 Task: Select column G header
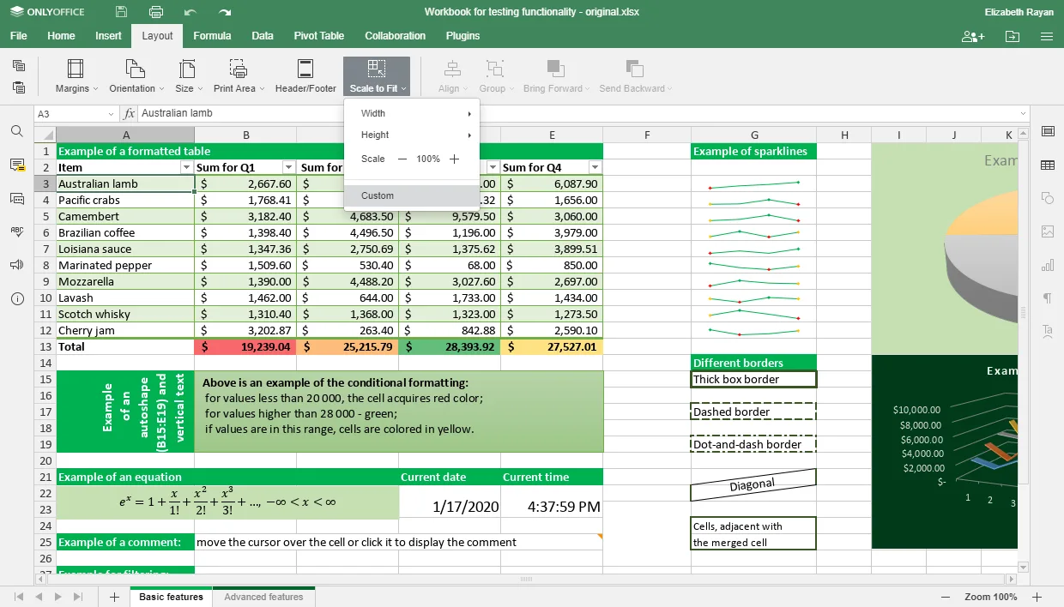[753, 135]
